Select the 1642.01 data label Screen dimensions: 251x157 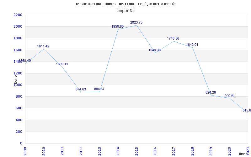192,45
